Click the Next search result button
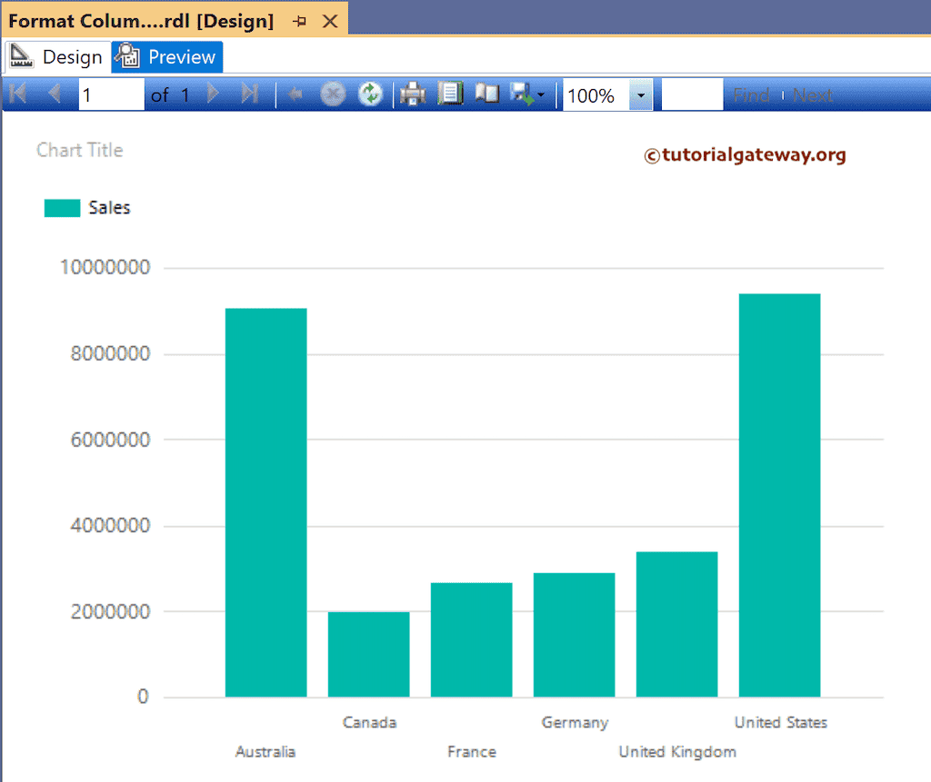This screenshot has width=931, height=782. [x=812, y=95]
